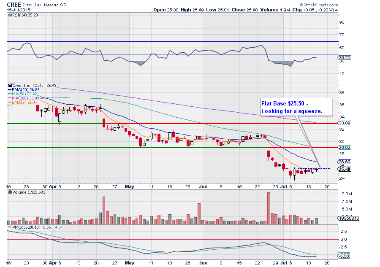Click the 'Nasdaq GS' exchange label
380x267 pixels.
[x=55, y=5]
